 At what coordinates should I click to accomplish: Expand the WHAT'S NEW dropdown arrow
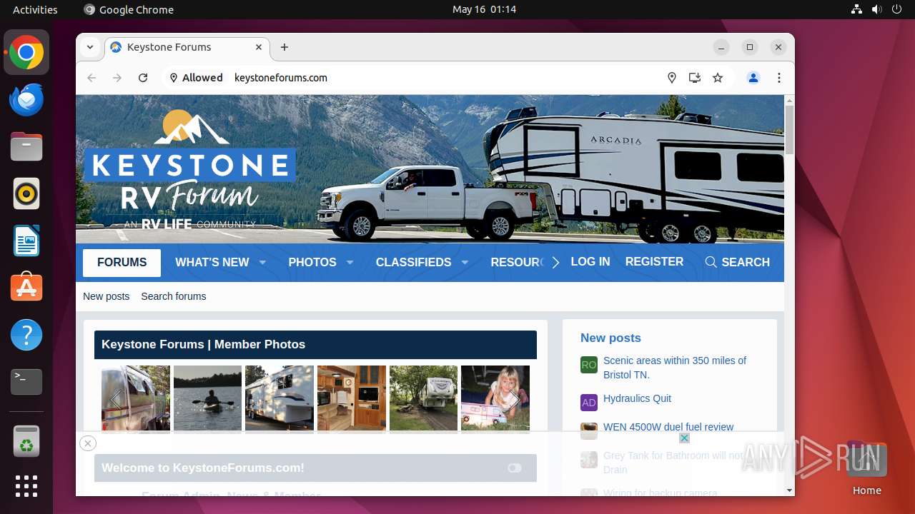click(262, 263)
